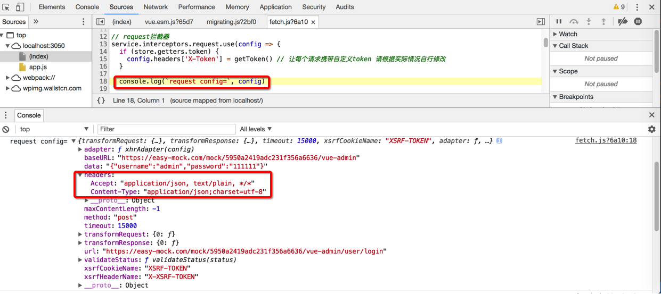Image resolution: width=661 pixels, height=294 pixels.
Task: Switch to migrating.js?2bf0 editor tab
Action: [231, 22]
